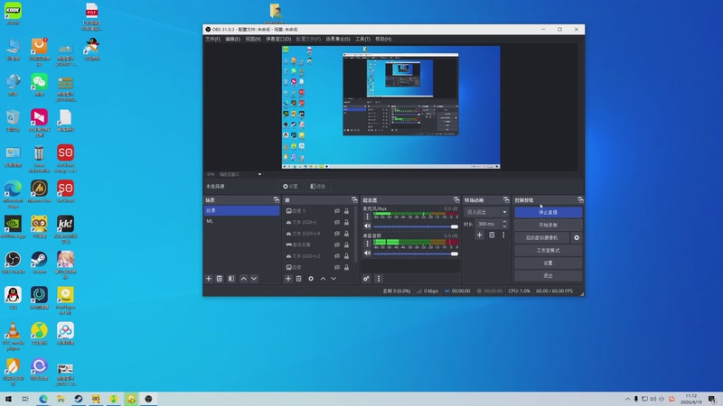723x406 pixels.
Task: Pop out the Audio Mixer dock panel
Action: (456, 199)
